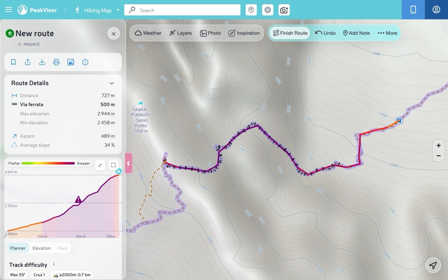Click the ≥2000m: 0.7 km chip

[72, 275]
